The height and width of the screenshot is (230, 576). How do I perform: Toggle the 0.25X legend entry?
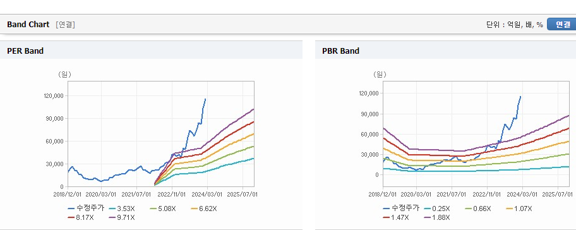pyautogui.click(x=437, y=209)
